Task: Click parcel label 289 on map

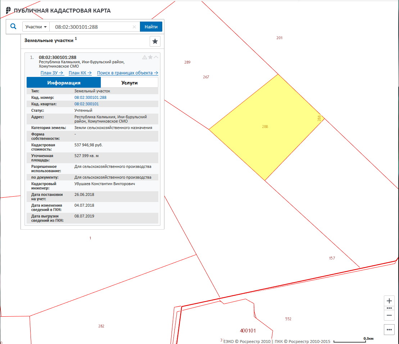Action: tap(187, 62)
